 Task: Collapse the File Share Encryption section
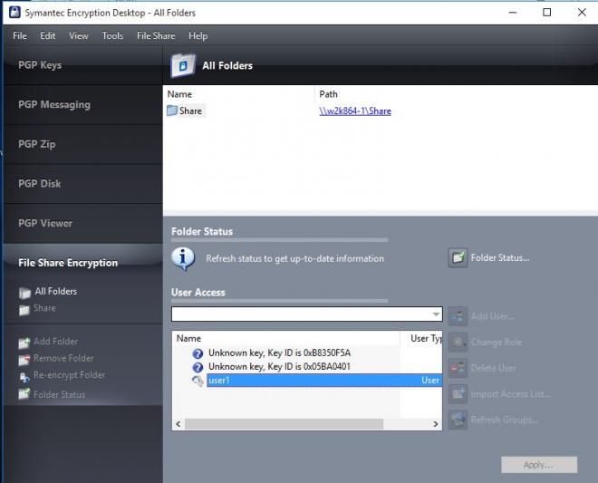82,263
